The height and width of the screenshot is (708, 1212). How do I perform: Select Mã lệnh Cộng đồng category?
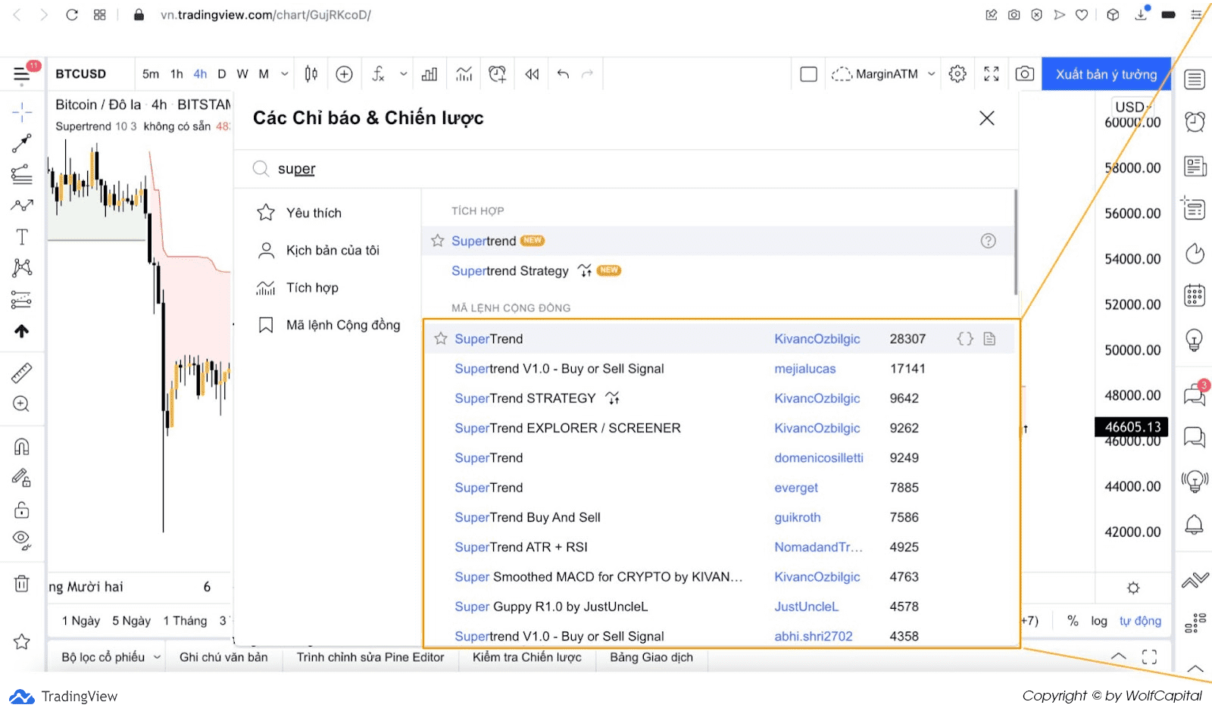tap(329, 325)
